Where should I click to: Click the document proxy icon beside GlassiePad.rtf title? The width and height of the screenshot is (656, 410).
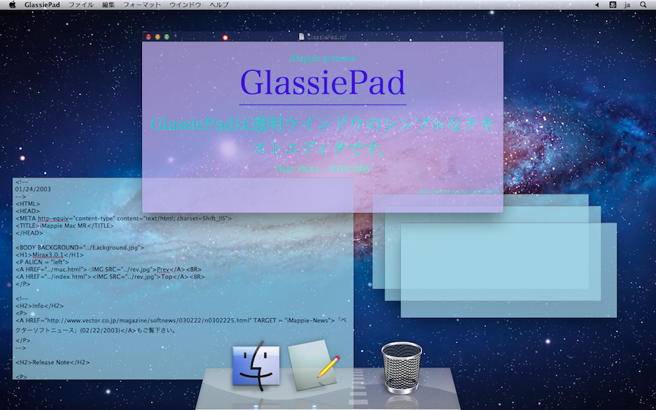301,36
